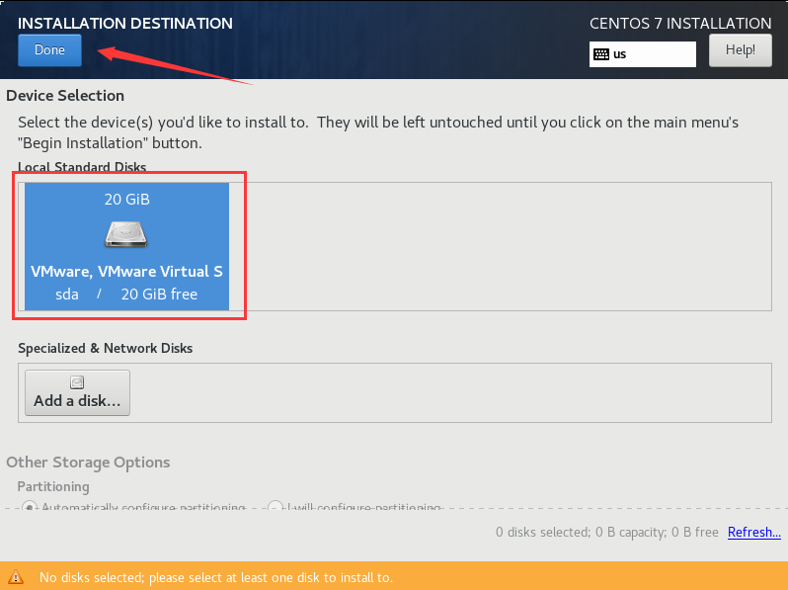Image resolution: width=788 pixels, height=590 pixels.
Task: Click the 0 disks selected summary text
Action: (606, 532)
